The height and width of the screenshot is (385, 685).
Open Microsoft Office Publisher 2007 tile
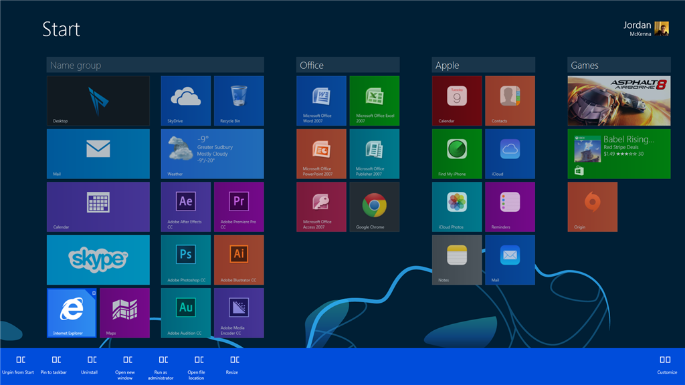pos(375,154)
